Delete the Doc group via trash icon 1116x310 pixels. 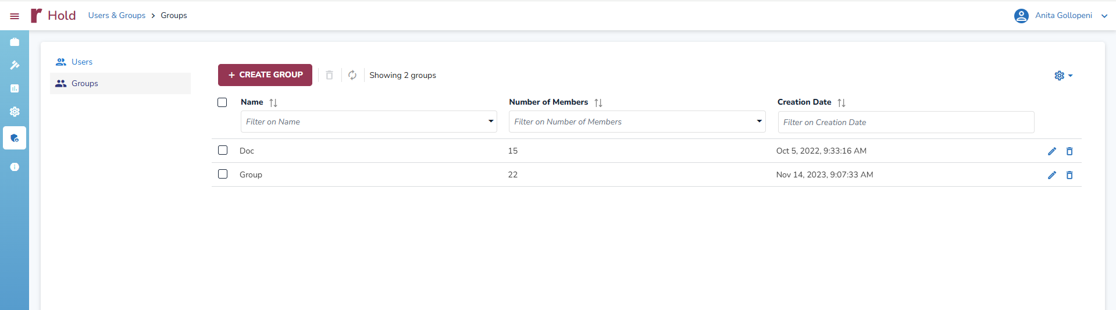(1069, 151)
